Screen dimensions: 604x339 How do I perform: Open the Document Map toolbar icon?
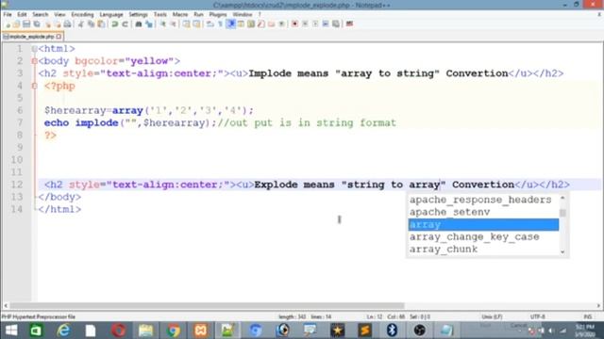[x=251, y=24]
